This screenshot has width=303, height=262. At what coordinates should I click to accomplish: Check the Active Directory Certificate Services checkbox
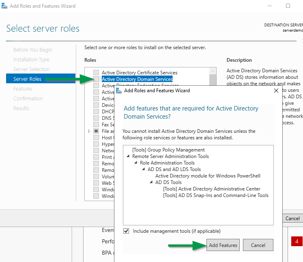click(x=96, y=73)
